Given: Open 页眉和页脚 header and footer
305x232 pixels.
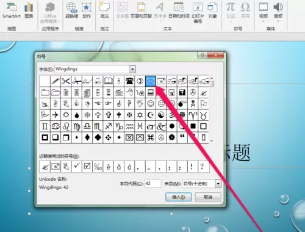Looking at the screenshot, I should click(x=141, y=10).
